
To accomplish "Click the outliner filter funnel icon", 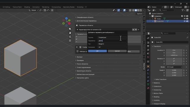I will coord(183,10).
